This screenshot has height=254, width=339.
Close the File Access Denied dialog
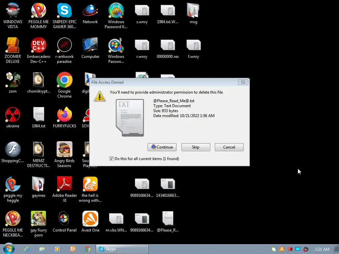pos(243,82)
